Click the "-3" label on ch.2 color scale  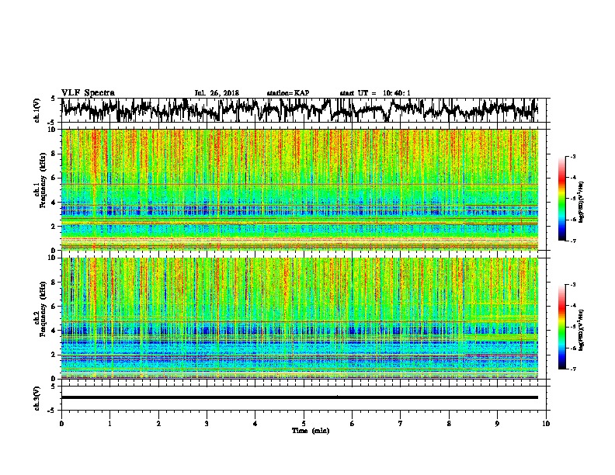[x=573, y=285]
